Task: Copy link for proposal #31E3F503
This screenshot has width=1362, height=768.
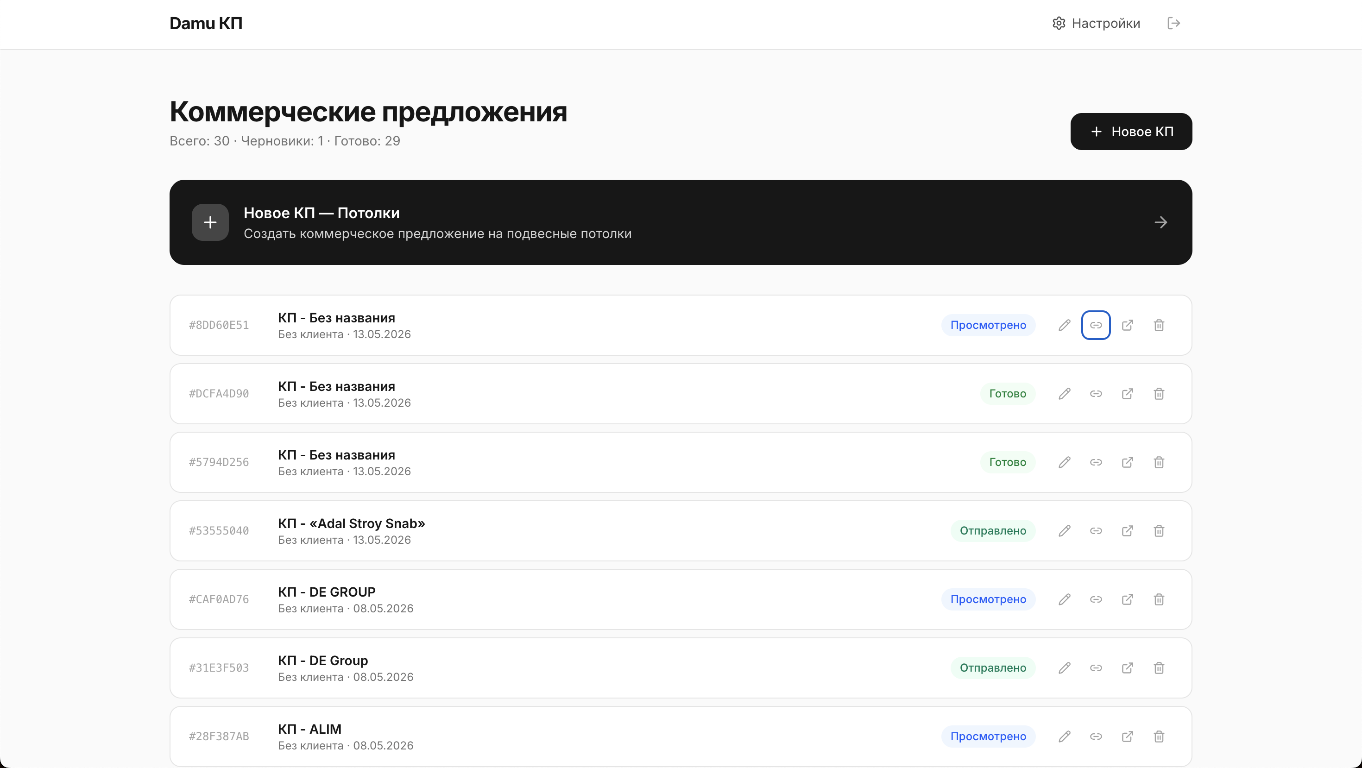Action: tap(1096, 668)
